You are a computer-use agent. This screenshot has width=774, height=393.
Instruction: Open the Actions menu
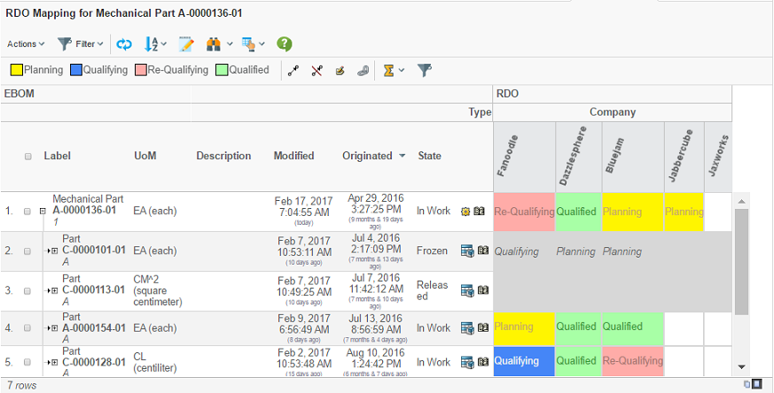pyautogui.click(x=26, y=43)
